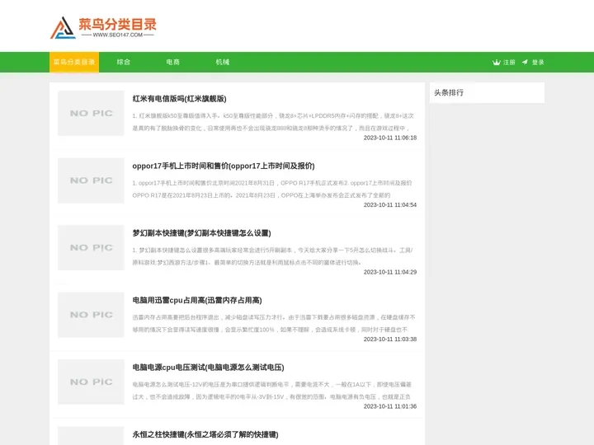Click timestamp 2023-10-11 11:01:36
Viewport: 594px width, 445px height.
pyautogui.click(x=390, y=406)
